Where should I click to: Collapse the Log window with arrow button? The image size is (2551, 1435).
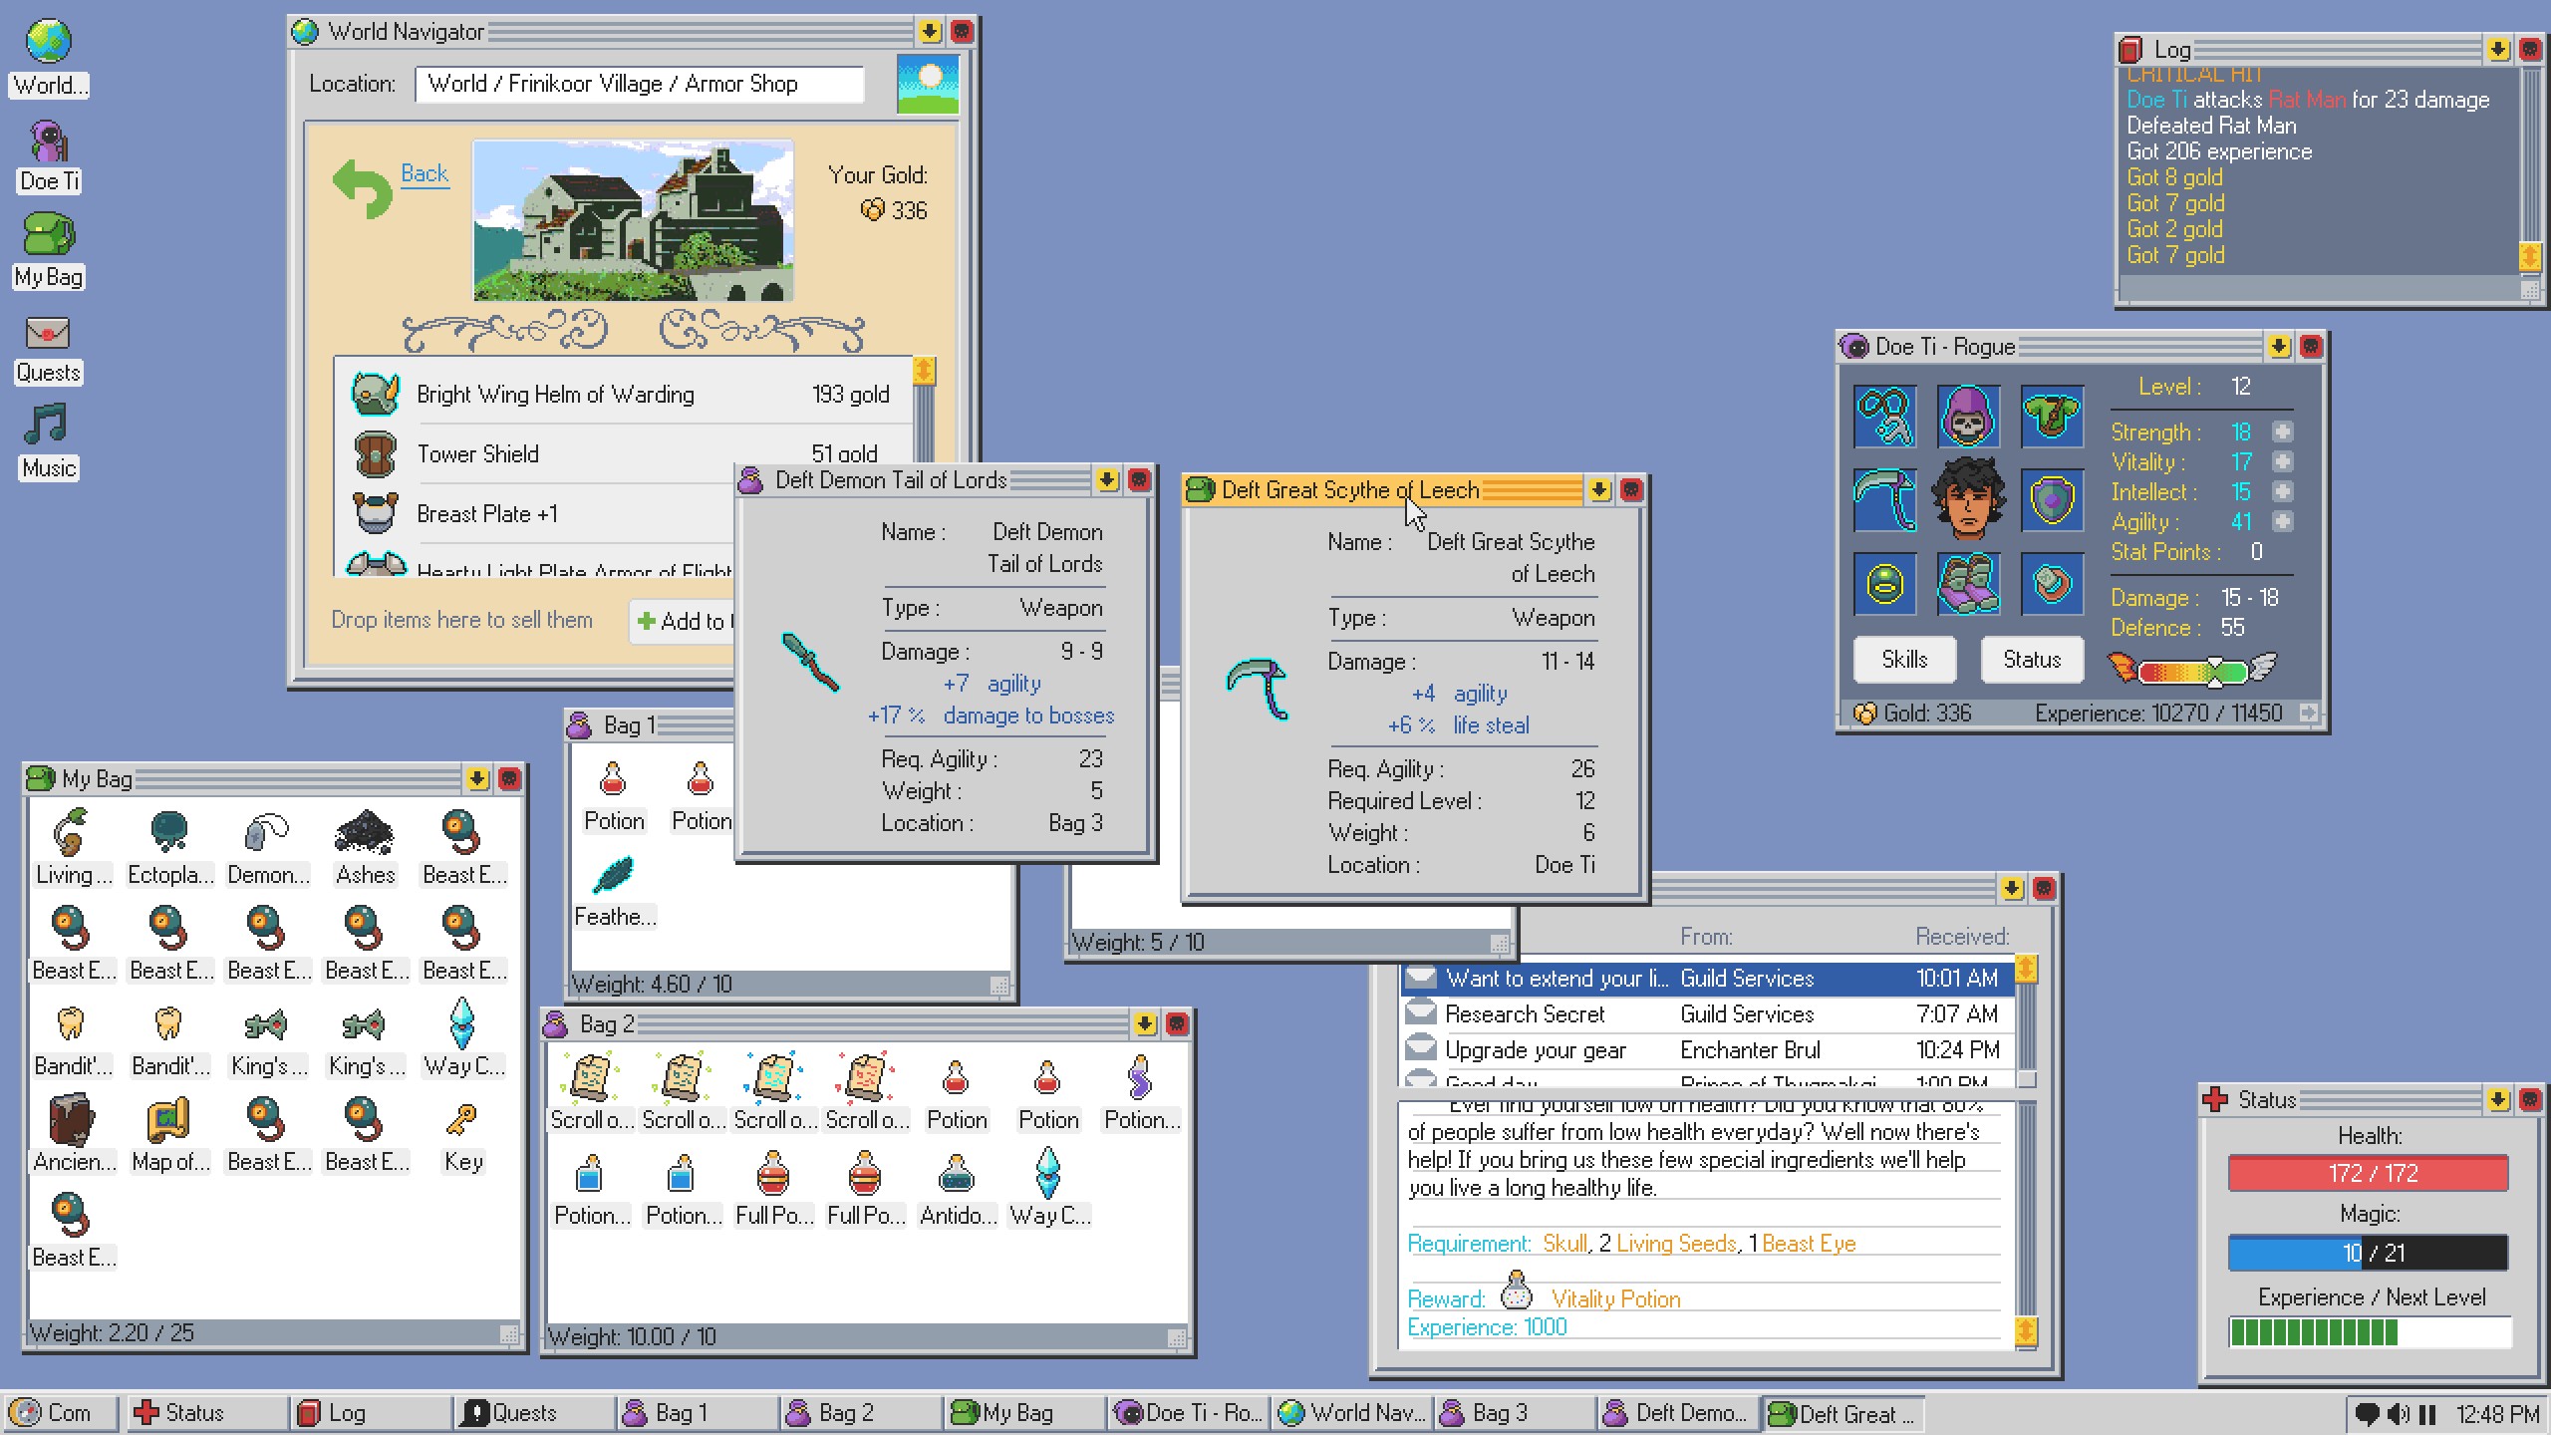click(x=2497, y=49)
